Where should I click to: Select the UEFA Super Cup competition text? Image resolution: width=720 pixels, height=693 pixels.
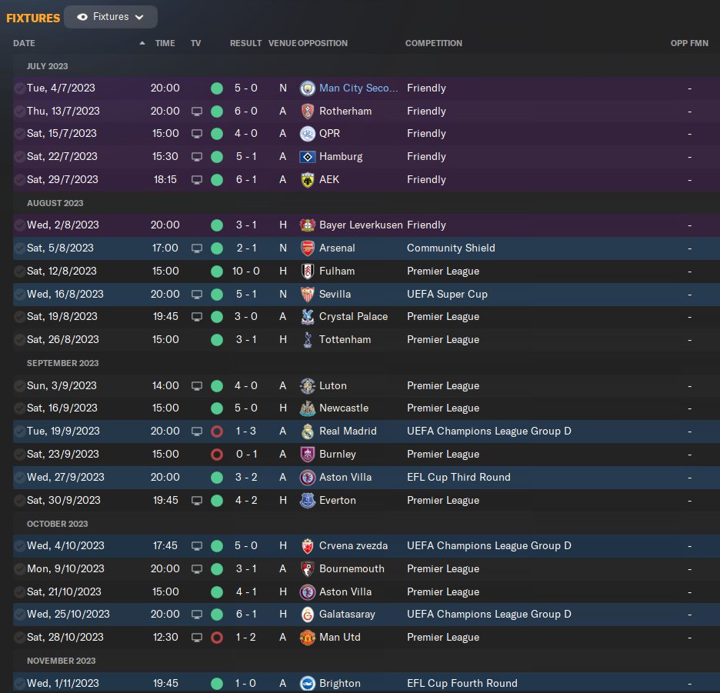447,294
